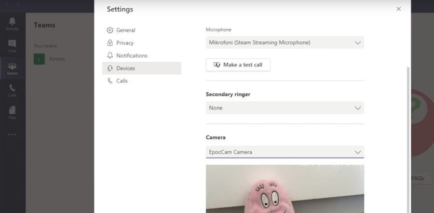Viewport: 434px width, 213px height.
Task: Click the Kinoni team green avatar
Action: click(39, 59)
